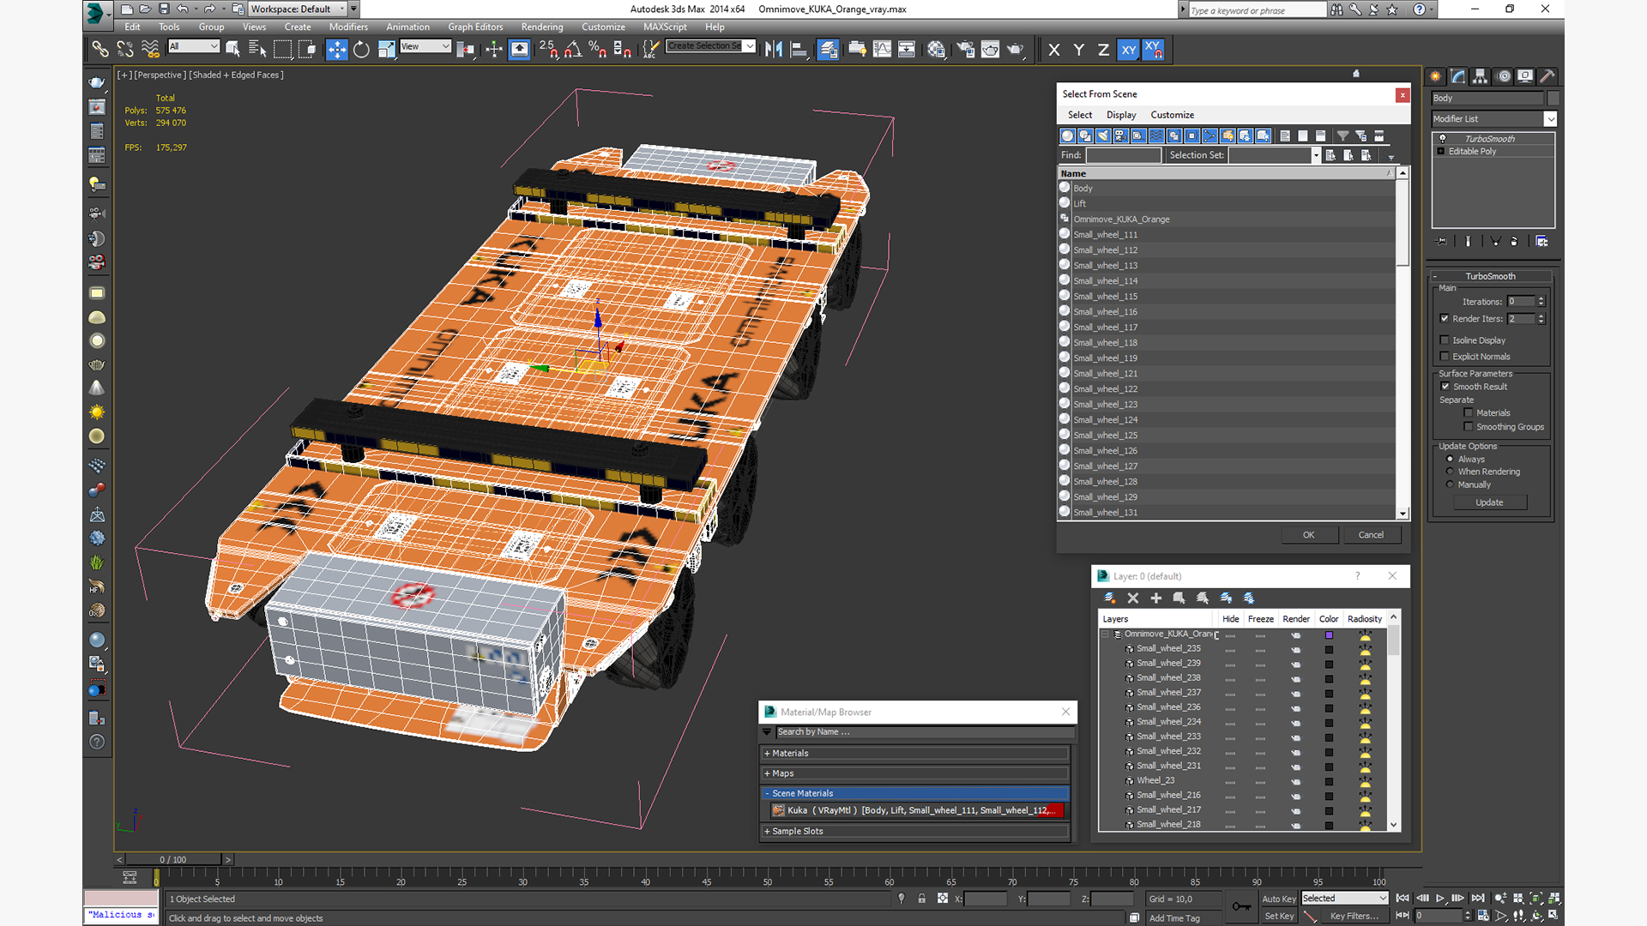Open the Material Editor icon
Image resolution: width=1647 pixels, height=926 pixels.
[936, 49]
